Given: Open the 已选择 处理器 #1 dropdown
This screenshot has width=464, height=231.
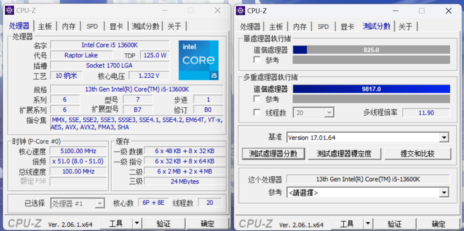Looking at the screenshot, I should click(x=78, y=203).
